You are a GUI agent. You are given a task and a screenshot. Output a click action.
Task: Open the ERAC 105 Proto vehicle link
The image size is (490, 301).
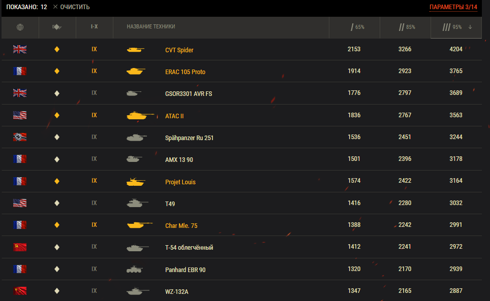click(185, 72)
